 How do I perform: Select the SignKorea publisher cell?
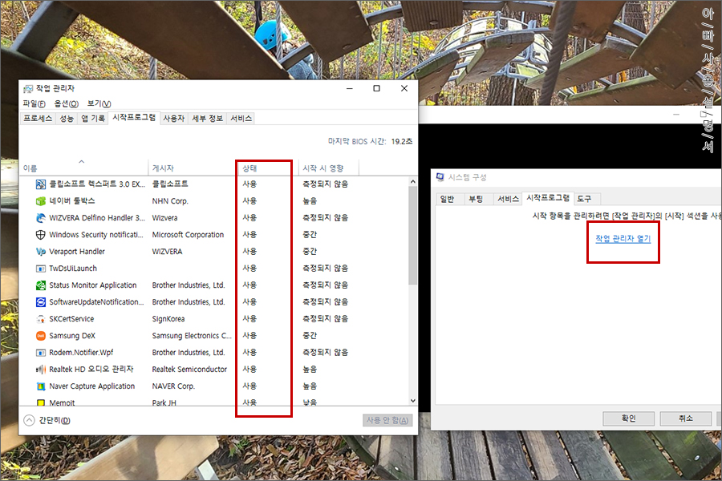click(168, 319)
